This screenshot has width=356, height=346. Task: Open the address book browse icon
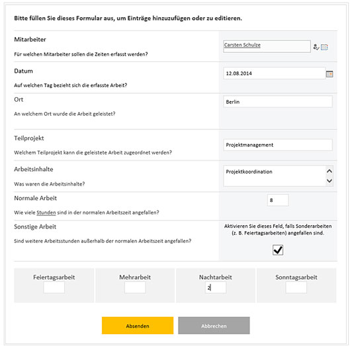pos(324,47)
